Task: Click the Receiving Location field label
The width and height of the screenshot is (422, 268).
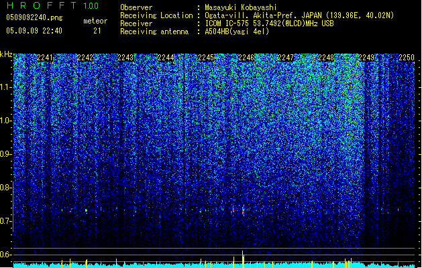Action: pos(156,15)
